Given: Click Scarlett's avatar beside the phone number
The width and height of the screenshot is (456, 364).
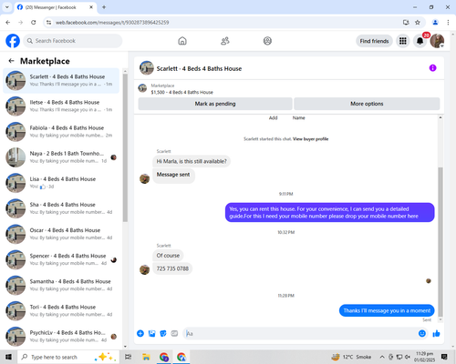Looking at the screenshot, I should [x=144, y=269].
